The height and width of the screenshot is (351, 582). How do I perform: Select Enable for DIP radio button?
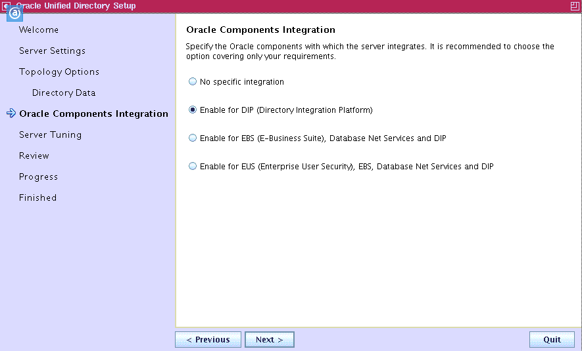pos(193,110)
